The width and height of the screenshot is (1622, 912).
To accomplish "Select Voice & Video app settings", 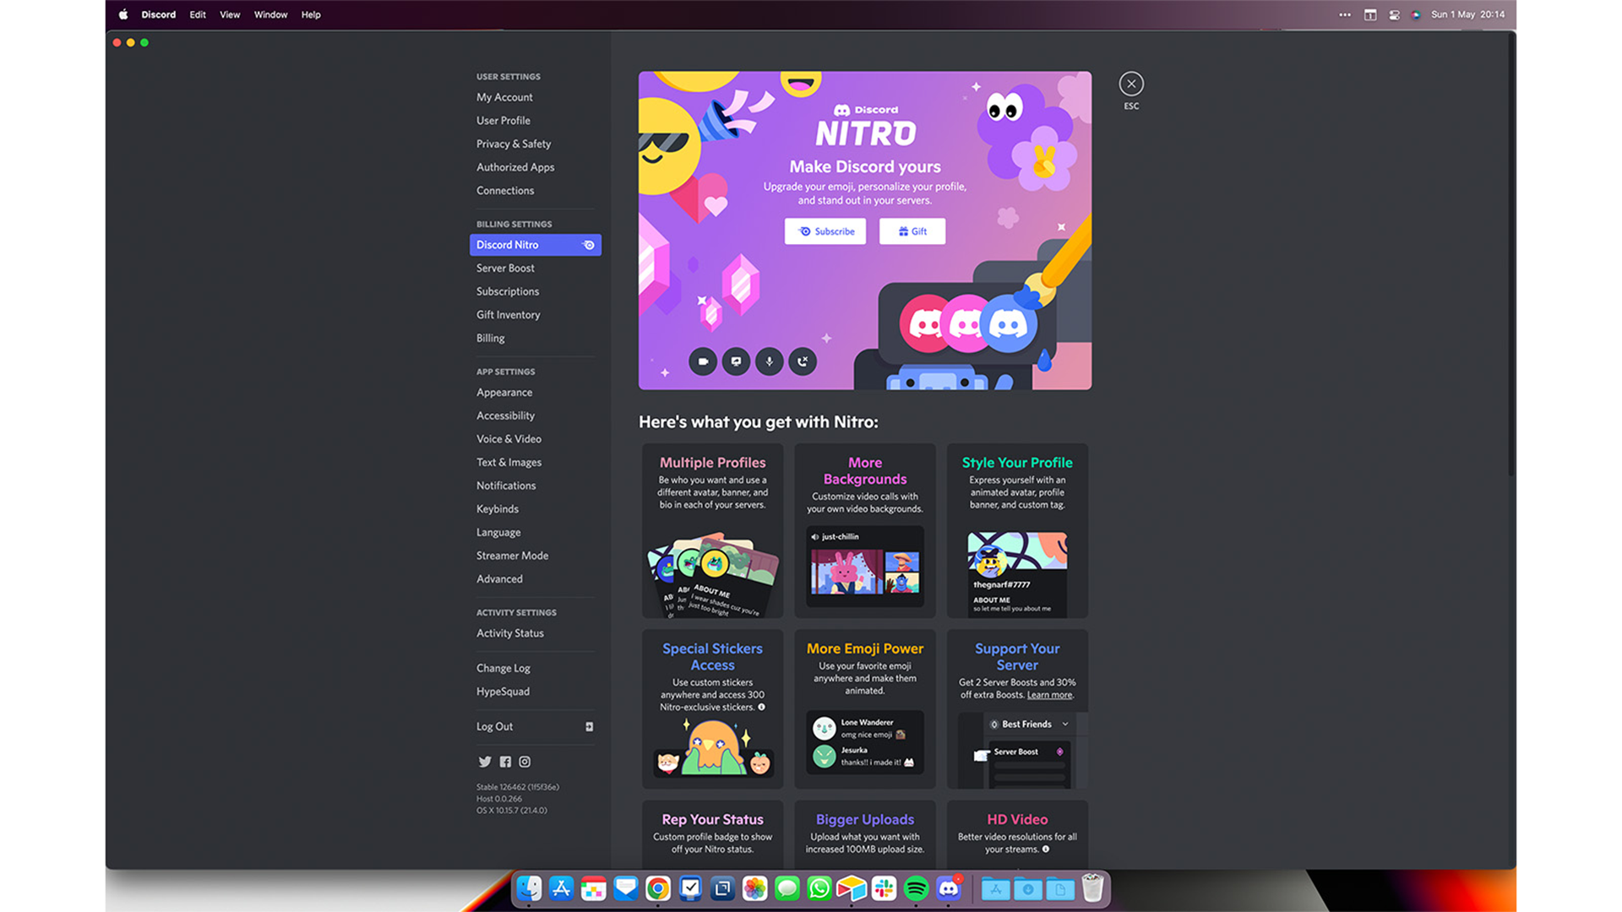I will point(508,439).
